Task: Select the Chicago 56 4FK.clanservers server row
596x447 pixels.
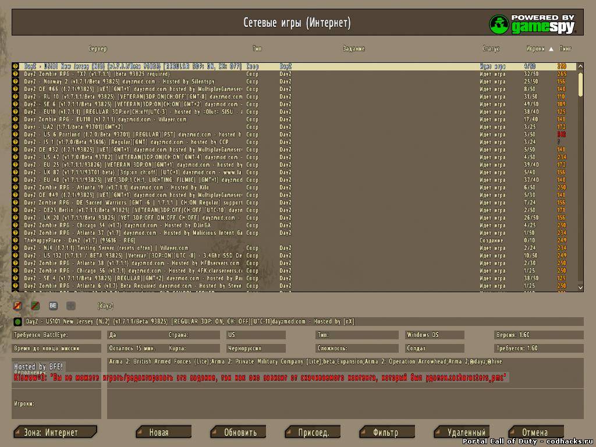Action: coord(295,271)
